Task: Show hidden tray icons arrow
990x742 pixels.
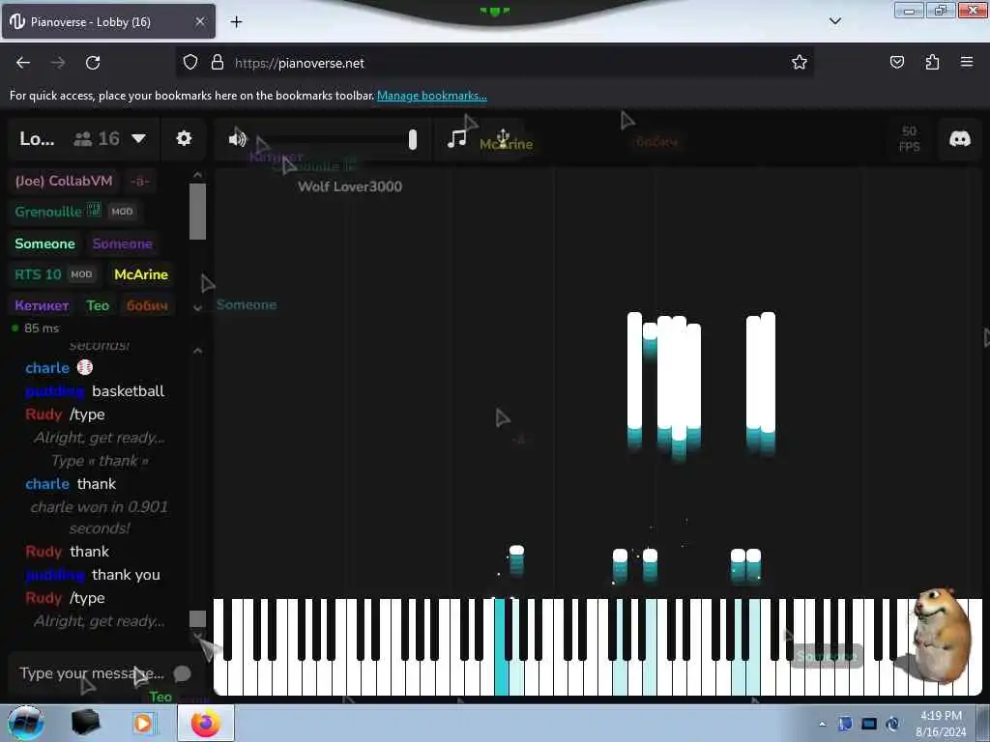Action: (822, 724)
